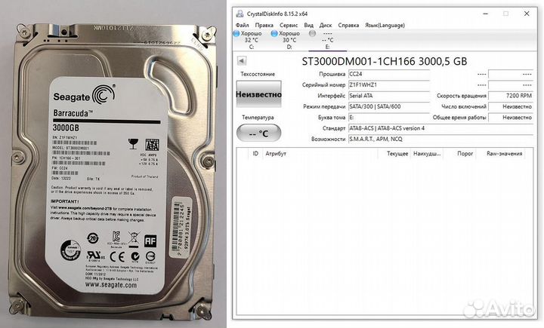Click blue health icon for drive C:
This screenshot has width=544, height=328.
(236, 34)
